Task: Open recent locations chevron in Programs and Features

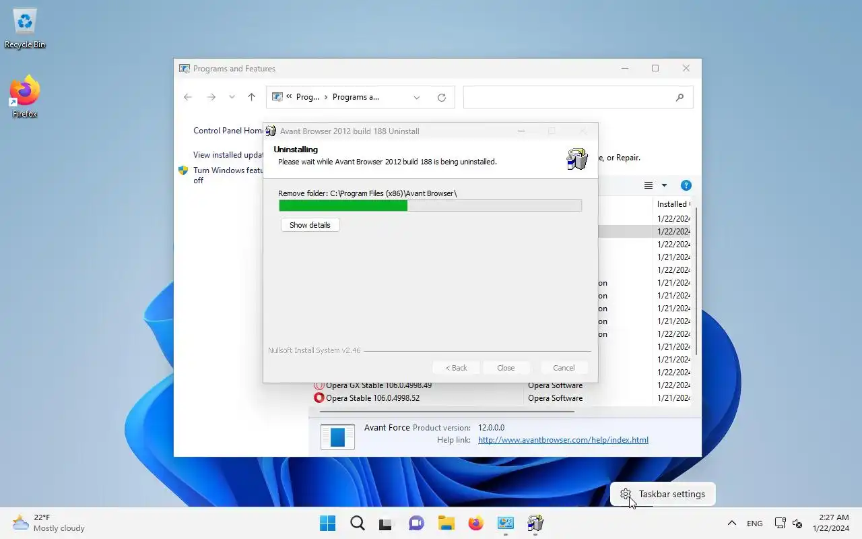Action: coord(232,97)
